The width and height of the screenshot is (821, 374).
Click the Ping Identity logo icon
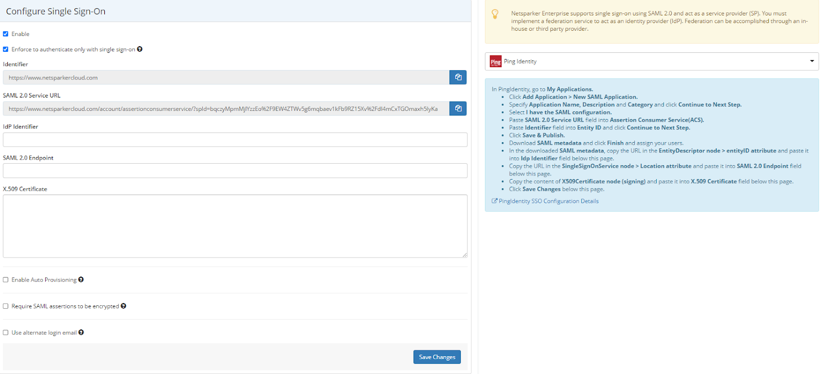coord(495,62)
